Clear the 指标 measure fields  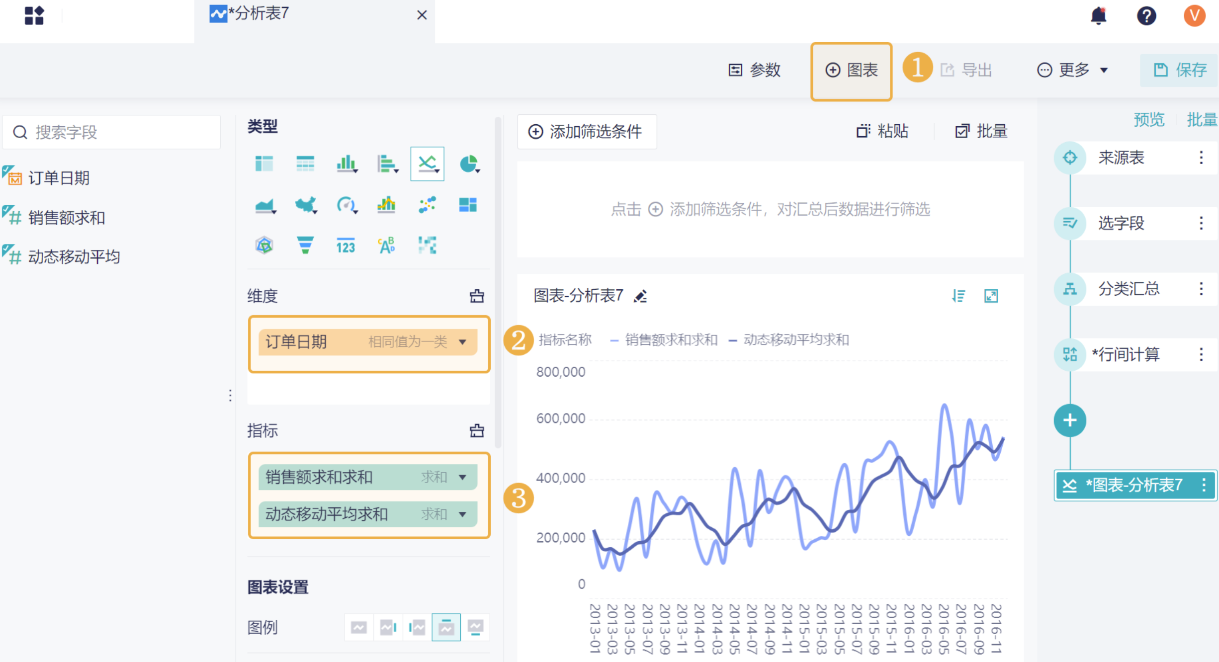477,430
